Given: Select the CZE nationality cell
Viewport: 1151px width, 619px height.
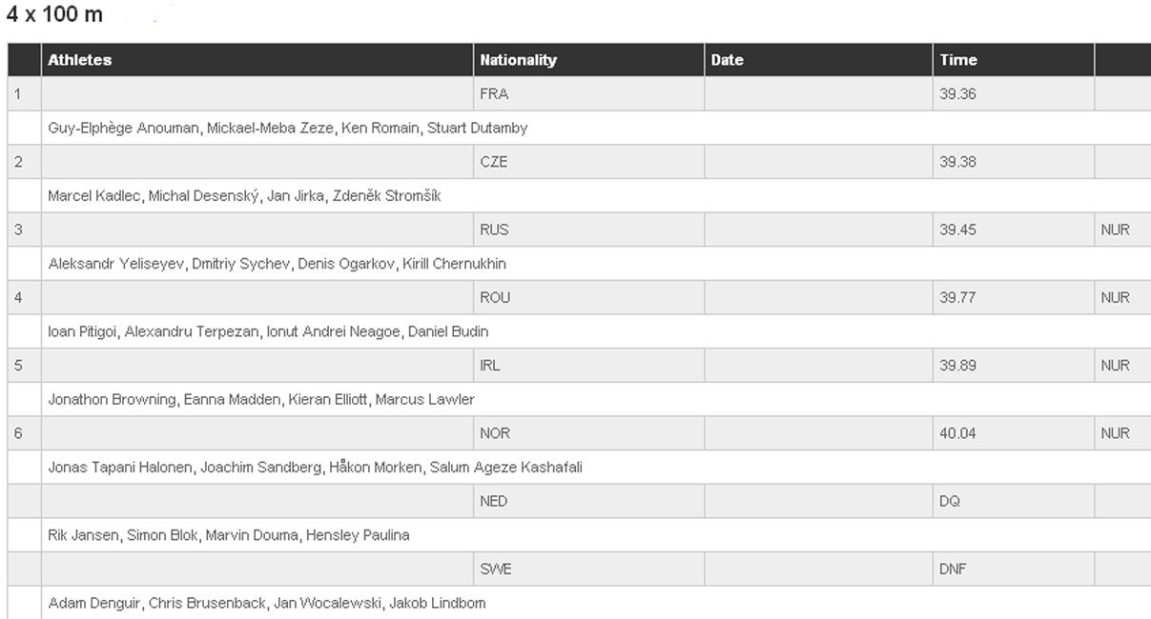Looking at the screenshot, I should [588, 162].
